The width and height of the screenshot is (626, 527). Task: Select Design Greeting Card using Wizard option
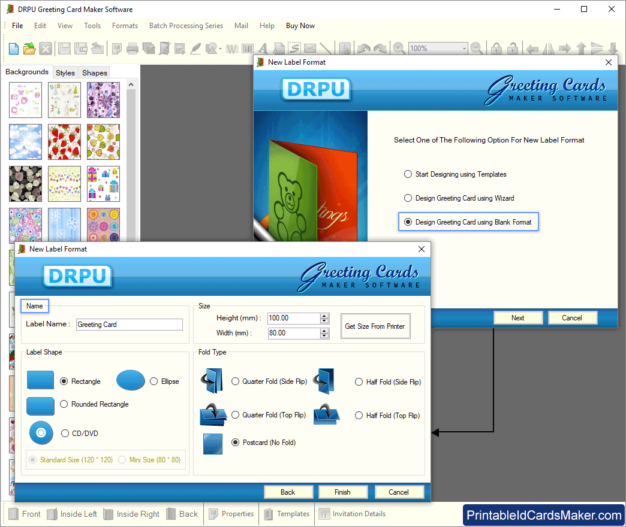click(x=459, y=198)
